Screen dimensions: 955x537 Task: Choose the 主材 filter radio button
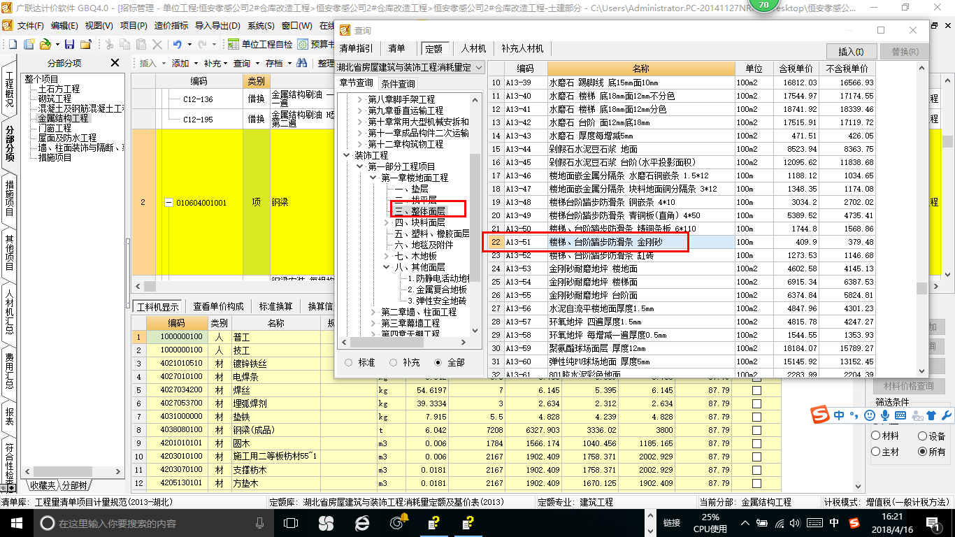[875, 452]
